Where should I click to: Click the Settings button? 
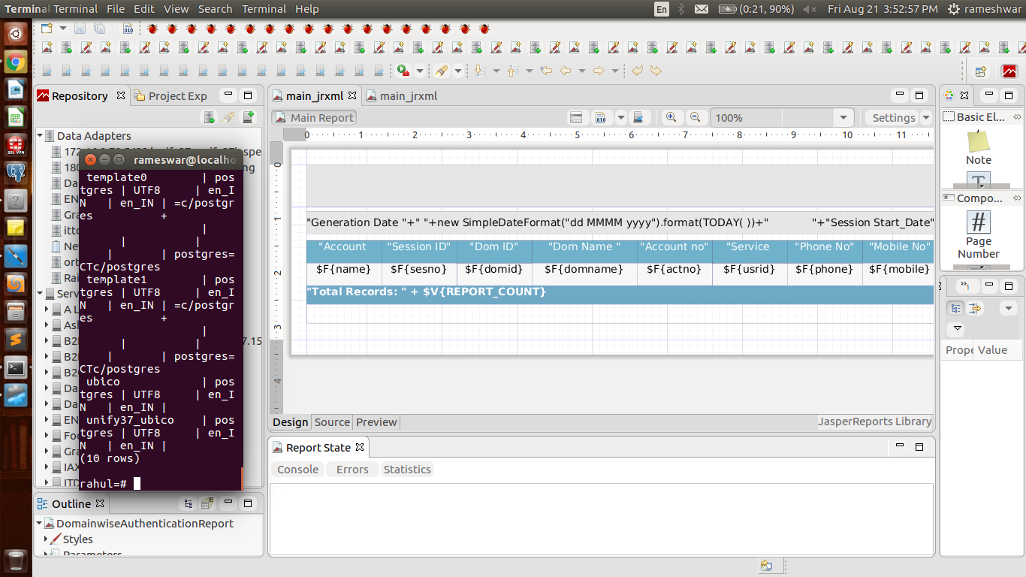pos(893,118)
